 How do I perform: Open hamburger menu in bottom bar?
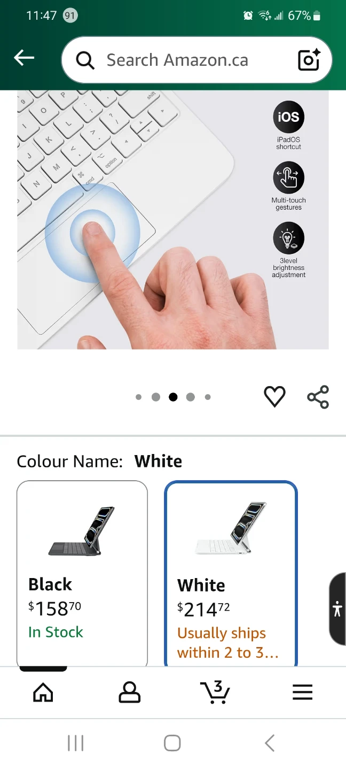(302, 692)
